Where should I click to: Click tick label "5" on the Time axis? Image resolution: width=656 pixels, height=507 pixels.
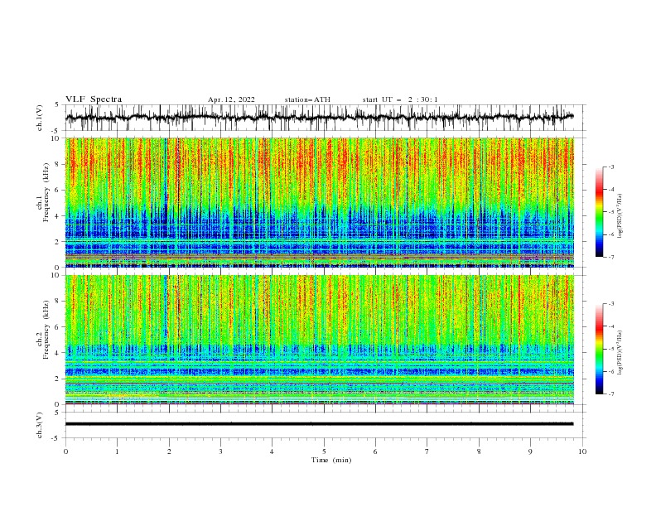(324, 451)
